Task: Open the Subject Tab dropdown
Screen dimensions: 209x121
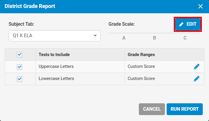Action: [54, 36]
